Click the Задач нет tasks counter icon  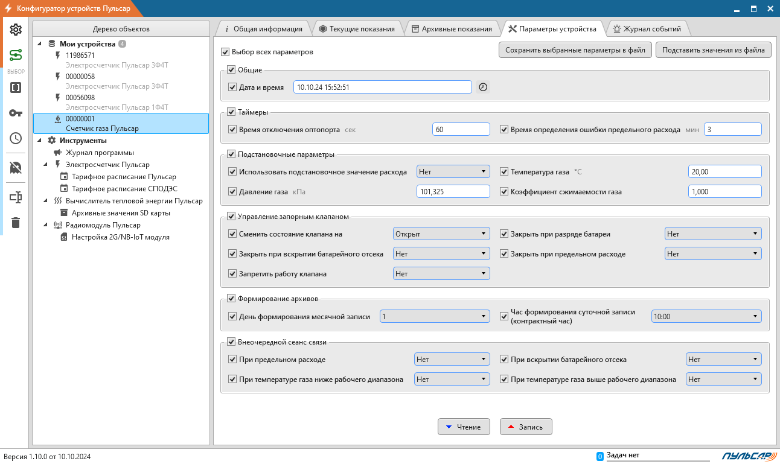(600, 457)
